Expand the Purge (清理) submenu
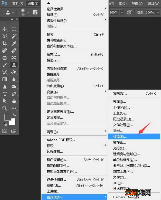Screen dimensions: 161x200 click(x=75, y=132)
